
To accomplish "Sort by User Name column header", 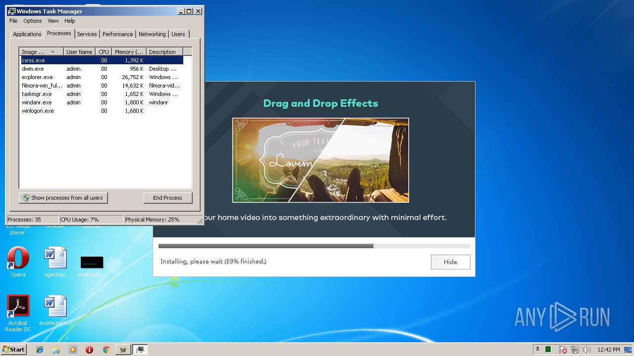I will 79,51.
